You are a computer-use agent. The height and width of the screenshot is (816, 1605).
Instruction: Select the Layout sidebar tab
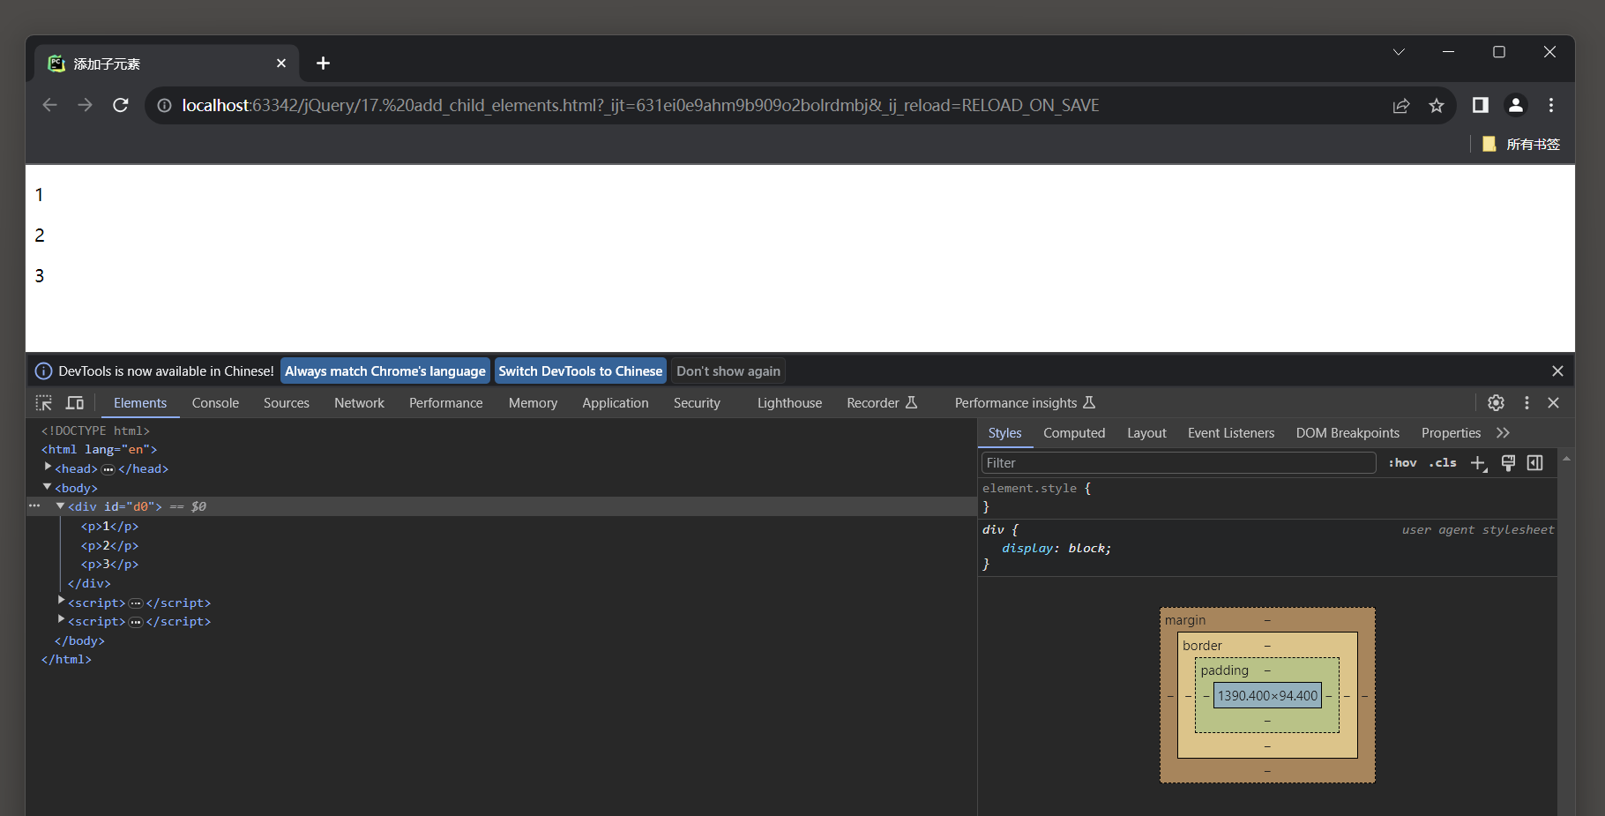(1146, 433)
